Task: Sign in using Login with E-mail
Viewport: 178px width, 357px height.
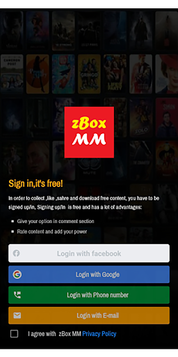Action: pos(89,316)
